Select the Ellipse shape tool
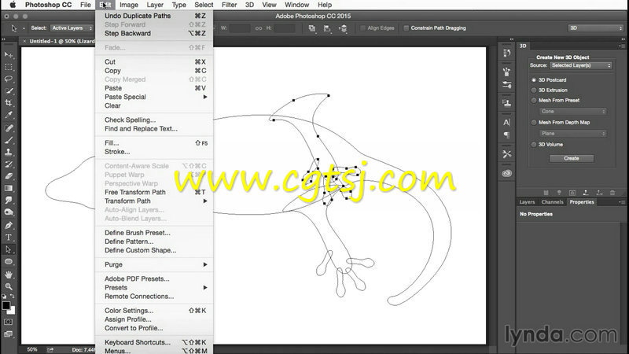629x354 pixels. coord(9,262)
